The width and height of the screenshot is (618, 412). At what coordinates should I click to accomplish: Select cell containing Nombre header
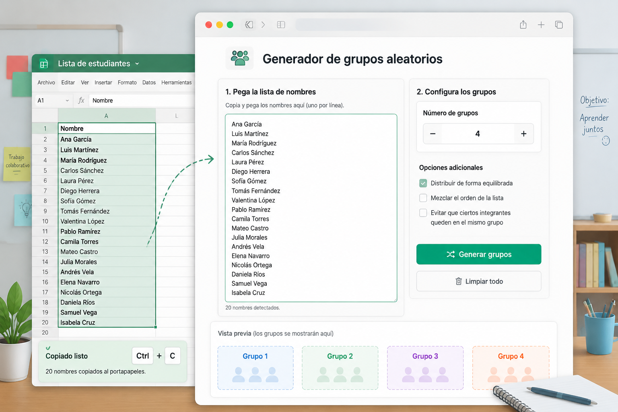point(107,128)
